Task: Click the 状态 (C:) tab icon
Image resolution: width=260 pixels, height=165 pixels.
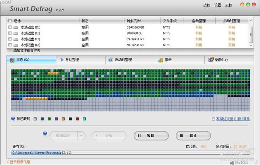Action: 12,60
